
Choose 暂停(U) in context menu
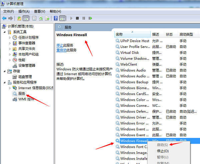(x=163, y=157)
